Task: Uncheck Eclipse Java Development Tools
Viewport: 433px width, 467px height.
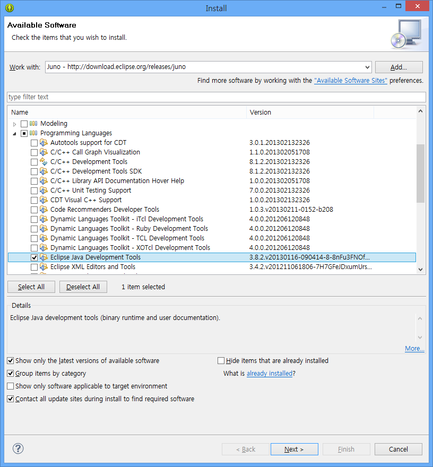Action: (x=34, y=257)
